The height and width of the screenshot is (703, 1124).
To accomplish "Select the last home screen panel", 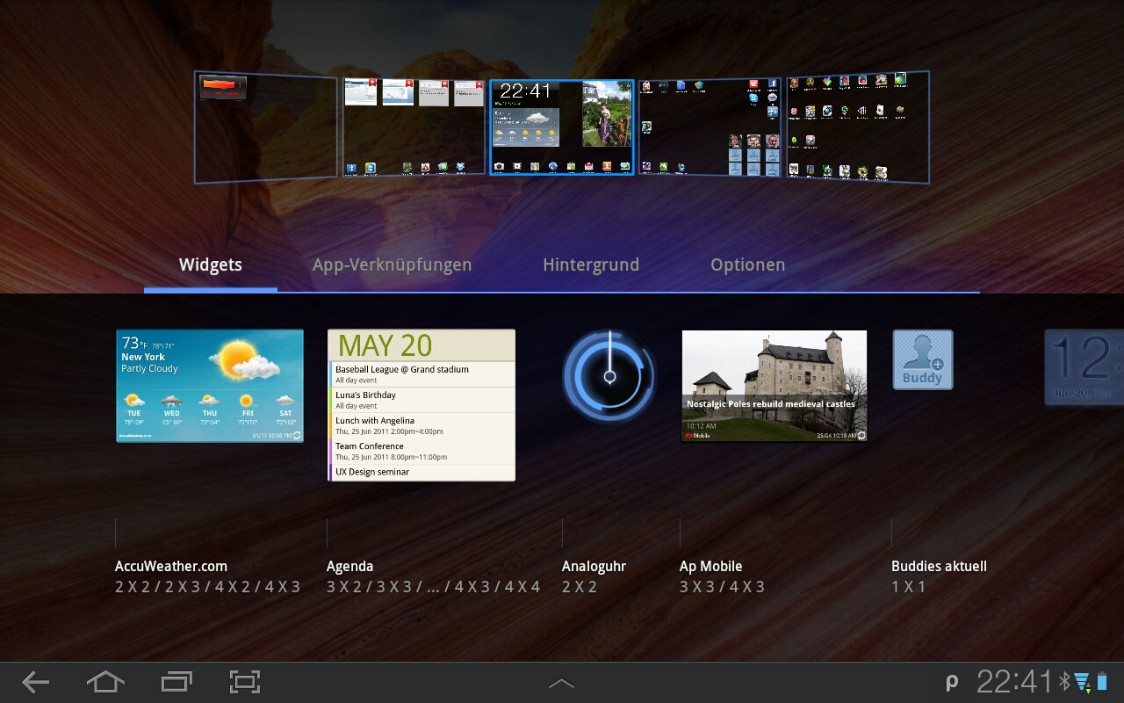I will pyautogui.click(x=857, y=127).
